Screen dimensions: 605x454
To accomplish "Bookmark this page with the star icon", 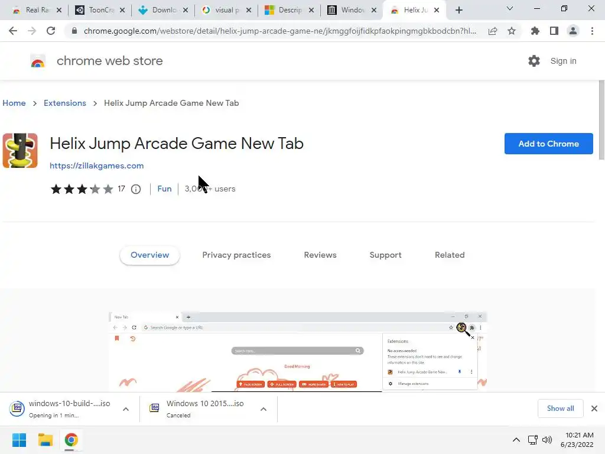I will tap(512, 31).
